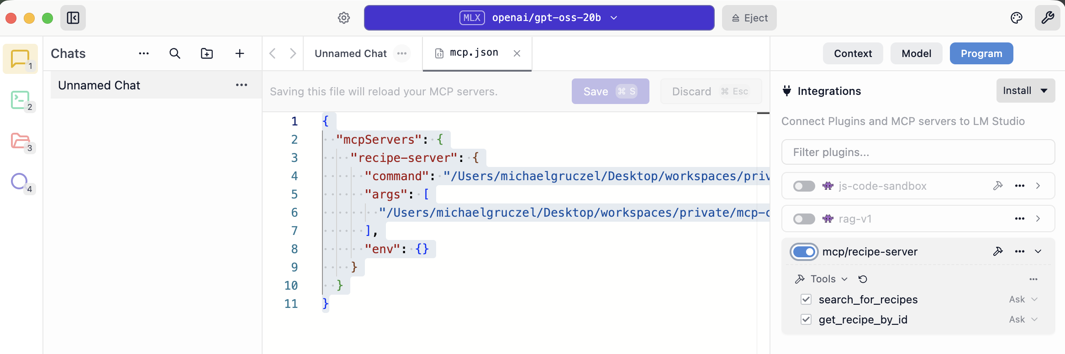
Task: Switch to the Unnamed Chat tab
Action: (x=351, y=53)
